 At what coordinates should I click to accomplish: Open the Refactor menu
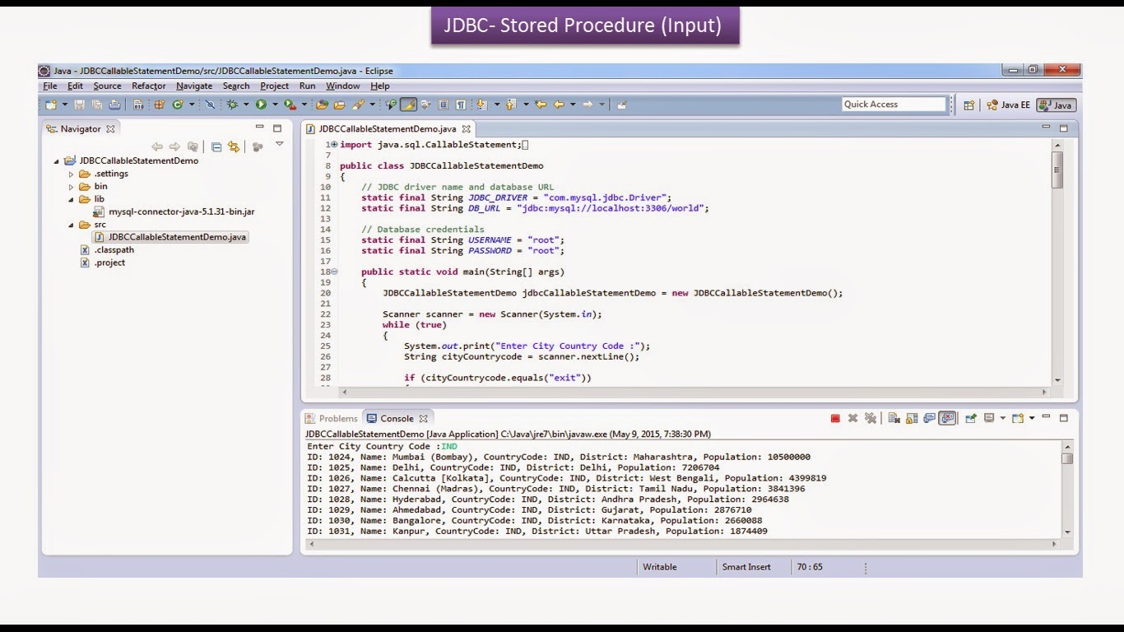[149, 86]
